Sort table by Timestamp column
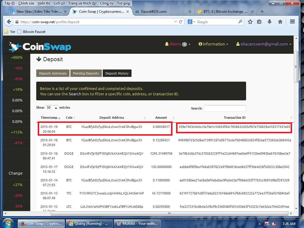304x228 pixels. [50, 118]
